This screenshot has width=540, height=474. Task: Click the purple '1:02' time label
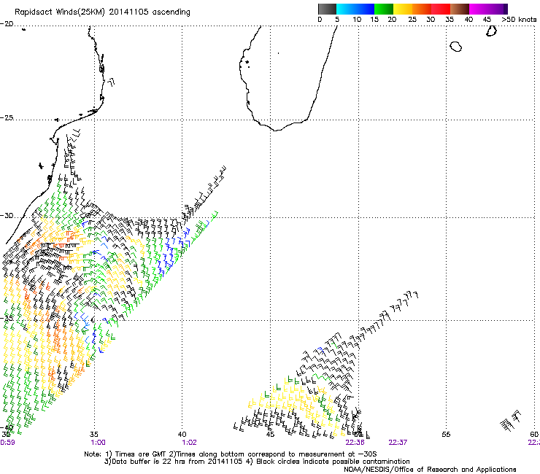[189, 443]
